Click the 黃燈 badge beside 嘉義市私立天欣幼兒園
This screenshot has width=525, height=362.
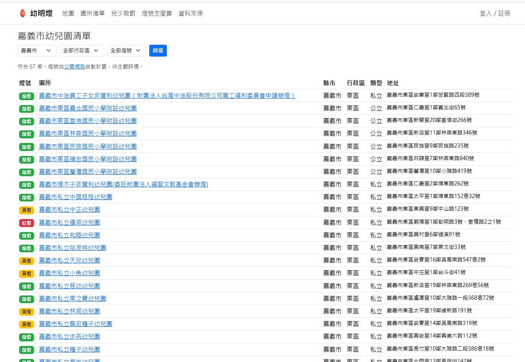tap(27, 261)
